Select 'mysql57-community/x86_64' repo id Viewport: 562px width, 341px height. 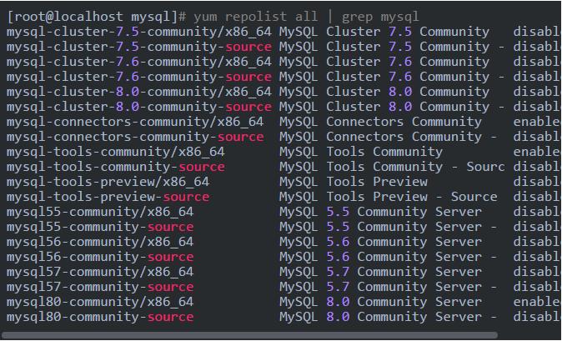click(x=100, y=273)
